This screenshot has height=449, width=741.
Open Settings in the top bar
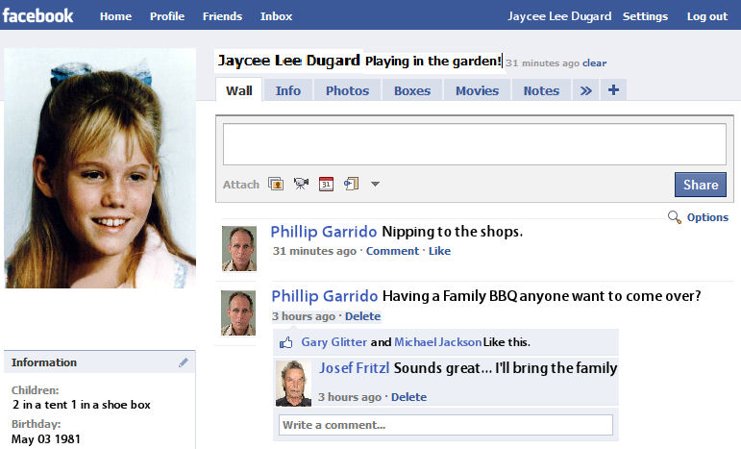pos(645,16)
